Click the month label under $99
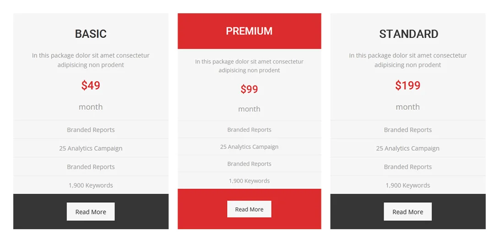 249,109
